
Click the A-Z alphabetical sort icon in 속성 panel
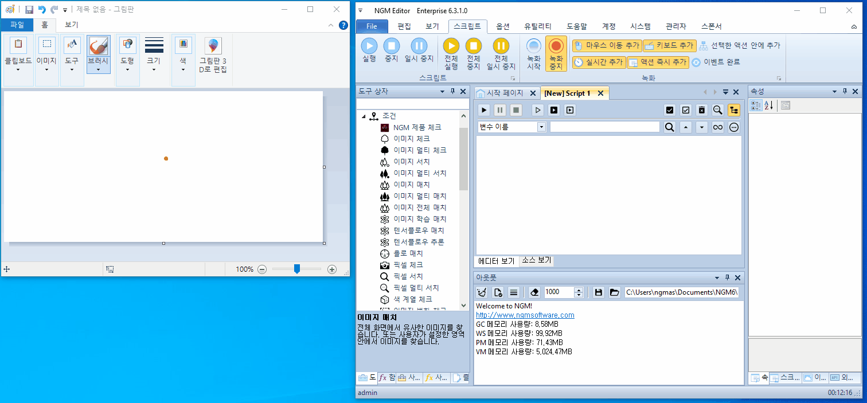pyautogui.click(x=768, y=105)
